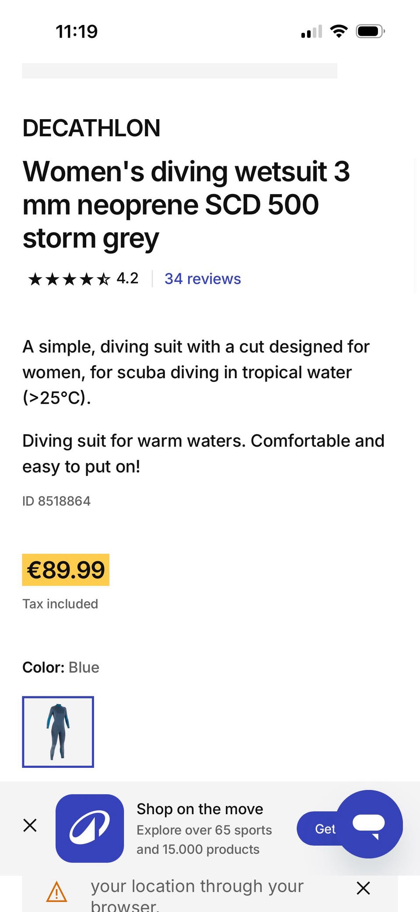Tap the Decathlon app logo icon
The height and width of the screenshot is (912, 420).
coord(90,828)
